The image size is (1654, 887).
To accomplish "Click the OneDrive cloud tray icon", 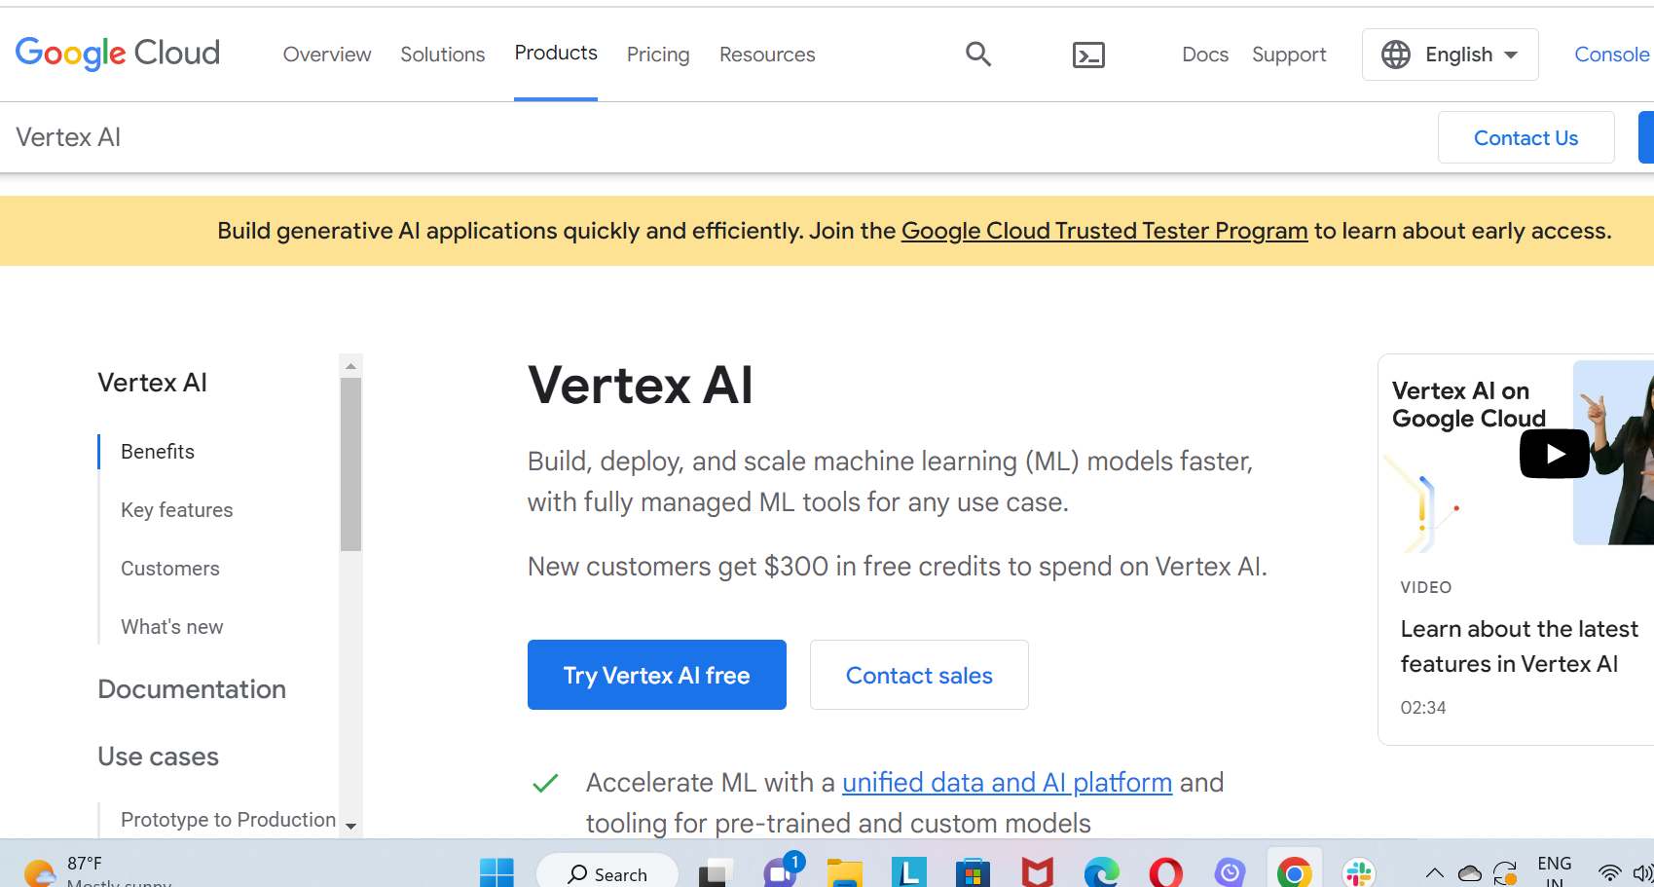I will pyautogui.click(x=1470, y=873).
